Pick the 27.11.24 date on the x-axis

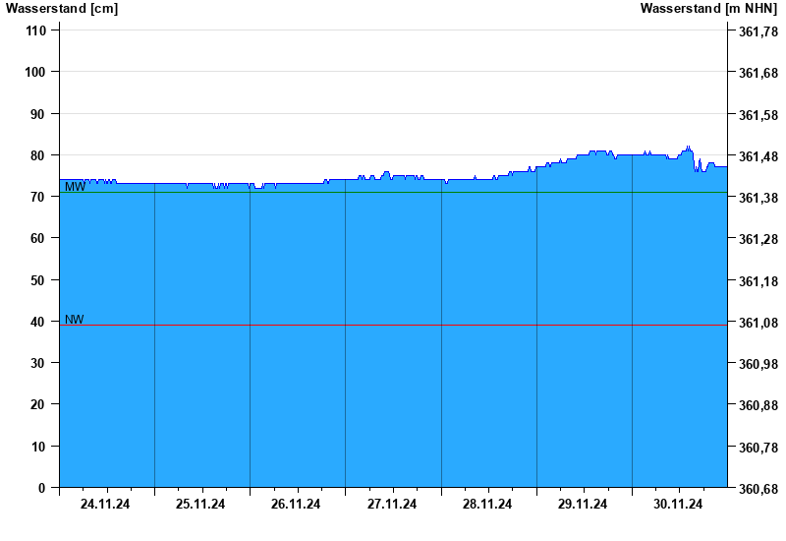(392, 505)
